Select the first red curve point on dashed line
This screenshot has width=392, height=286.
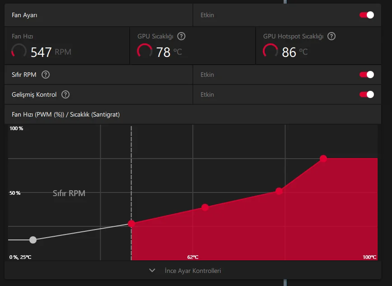(131, 224)
